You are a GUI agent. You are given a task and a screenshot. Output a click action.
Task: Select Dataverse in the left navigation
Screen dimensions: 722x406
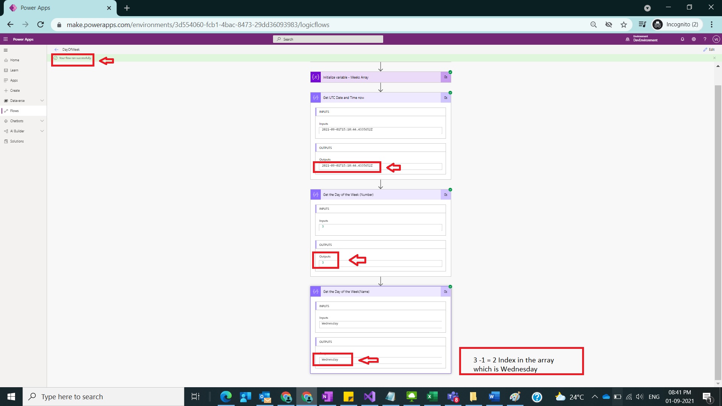[x=17, y=100]
